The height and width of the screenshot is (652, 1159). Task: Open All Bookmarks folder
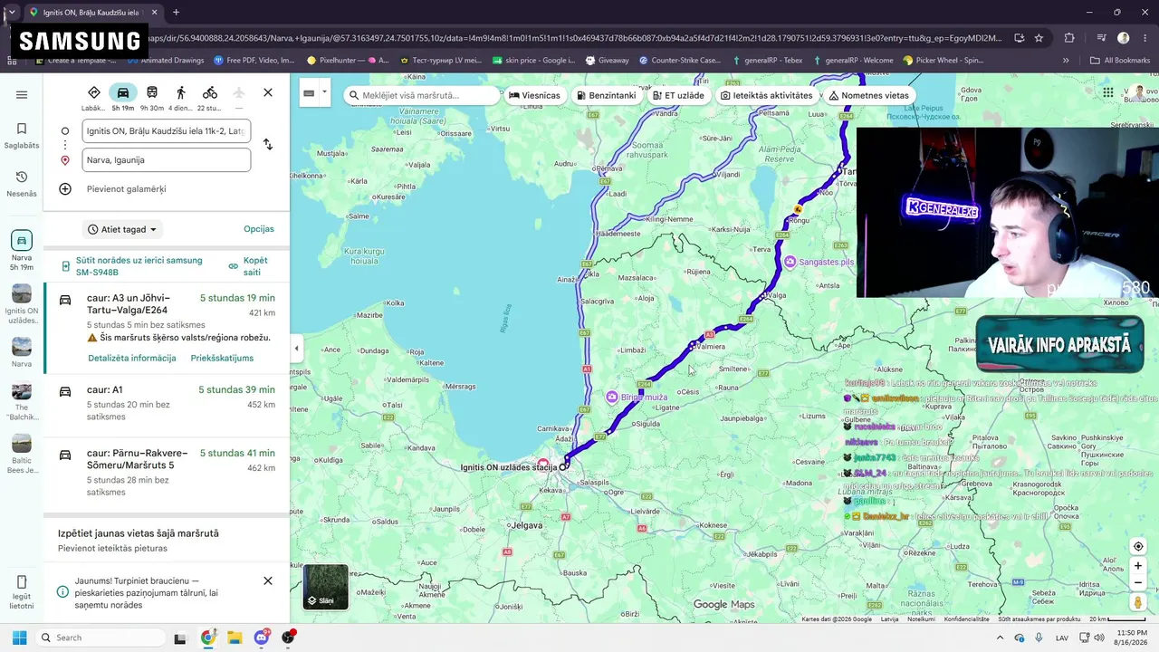(x=1119, y=61)
